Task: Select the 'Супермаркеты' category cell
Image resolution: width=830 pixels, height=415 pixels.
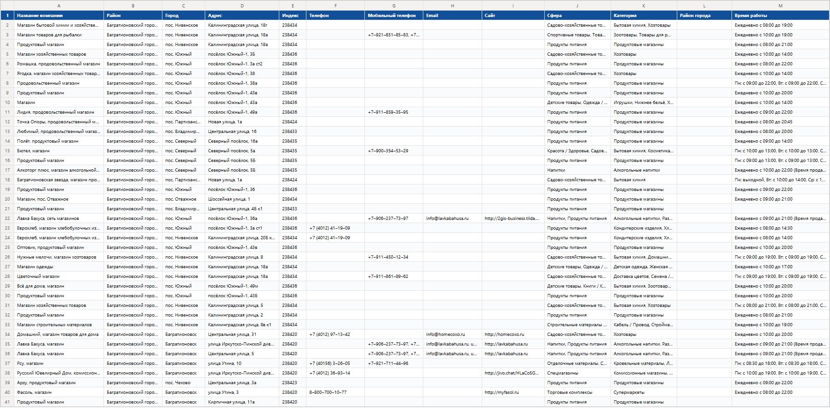Action: point(644,392)
